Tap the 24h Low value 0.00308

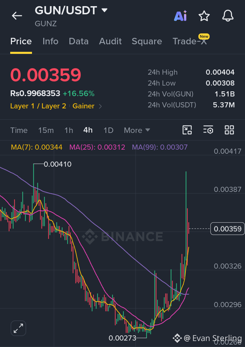220,83
